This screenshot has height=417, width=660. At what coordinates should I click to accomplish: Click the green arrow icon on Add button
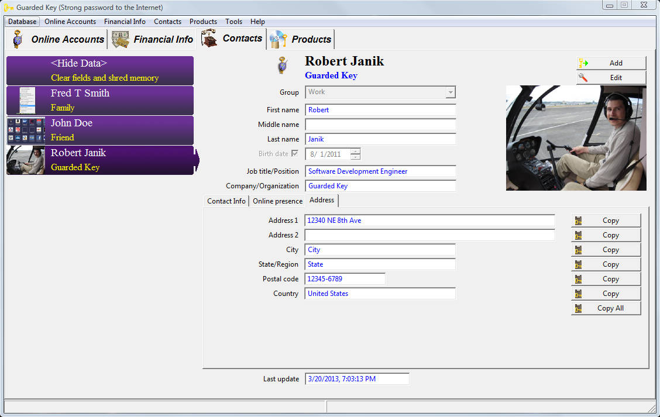(x=583, y=63)
